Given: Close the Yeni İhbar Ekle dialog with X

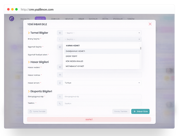Looking at the screenshot, I should point(150,24).
